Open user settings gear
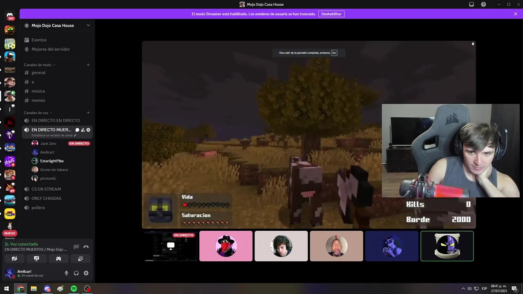This screenshot has height=294, width=523. pyautogui.click(x=86, y=273)
